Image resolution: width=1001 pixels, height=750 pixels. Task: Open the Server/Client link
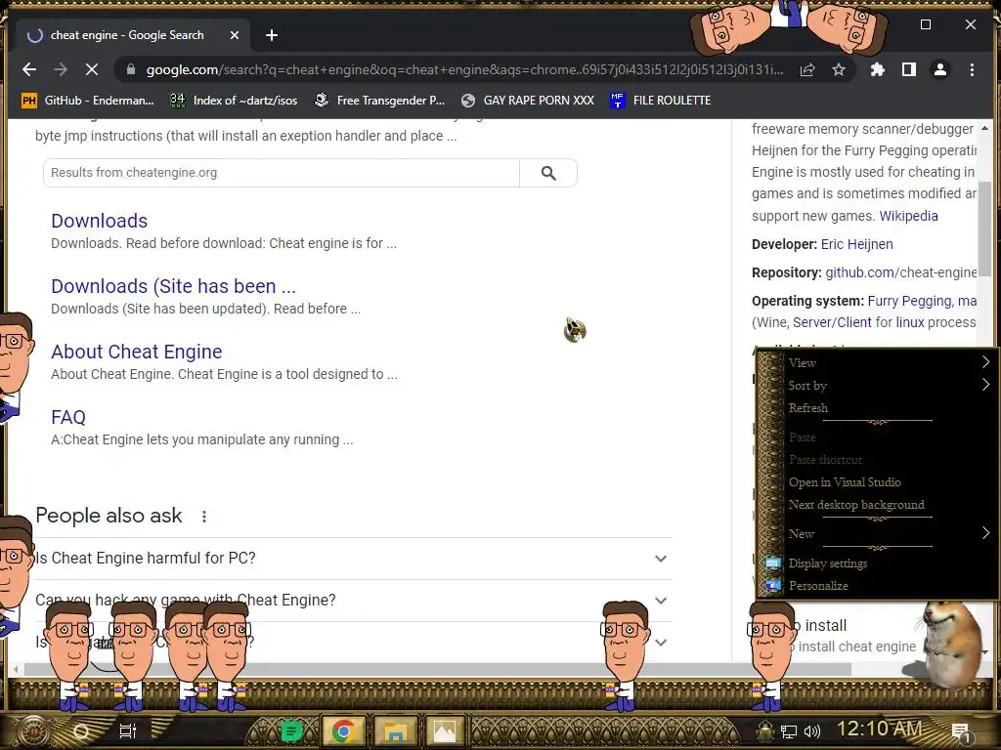(832, 322)
